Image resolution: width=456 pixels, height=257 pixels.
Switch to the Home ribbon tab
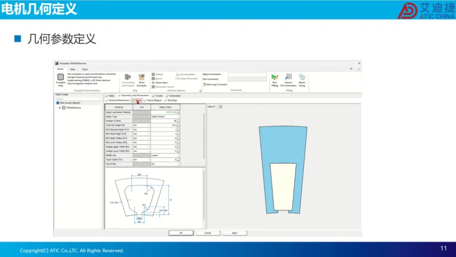(60, 69)
